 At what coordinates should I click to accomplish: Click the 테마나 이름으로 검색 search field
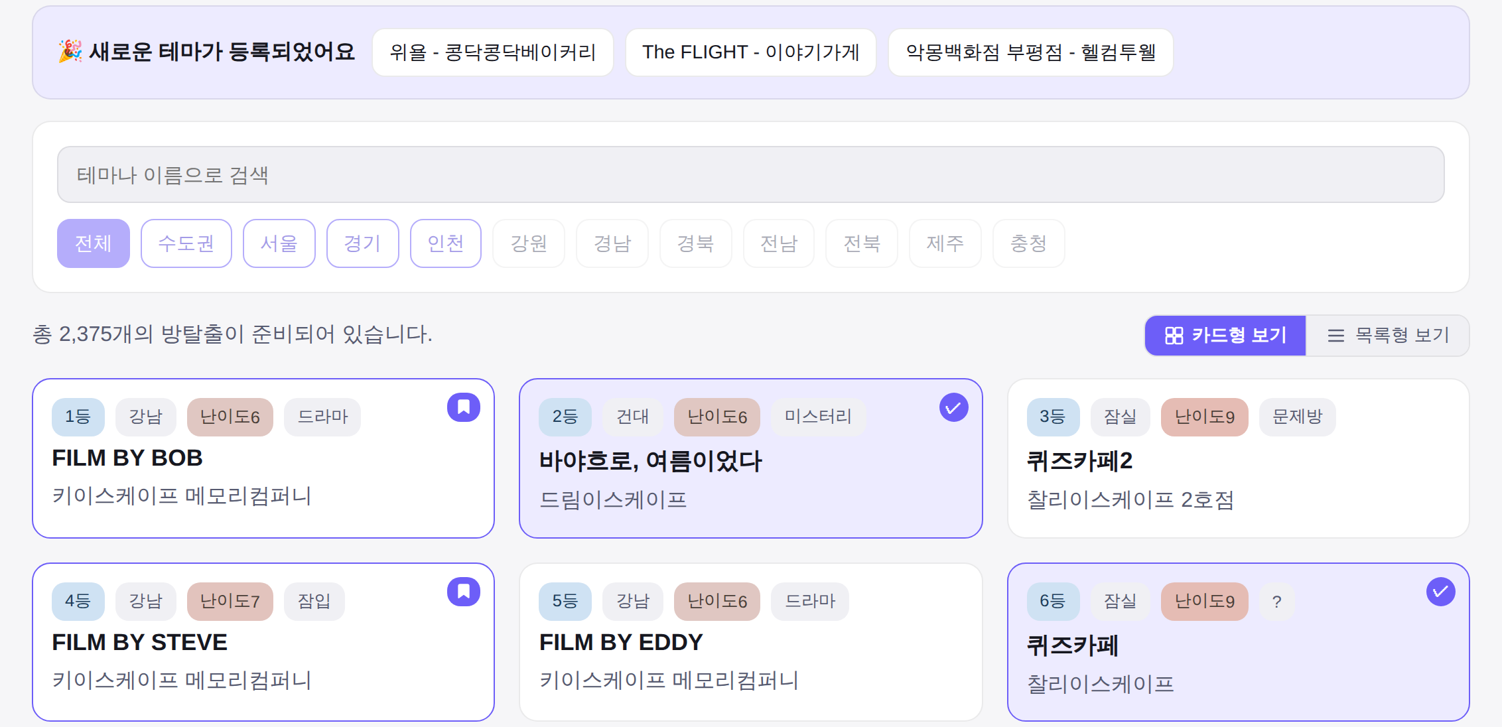[x=751, y=174]
